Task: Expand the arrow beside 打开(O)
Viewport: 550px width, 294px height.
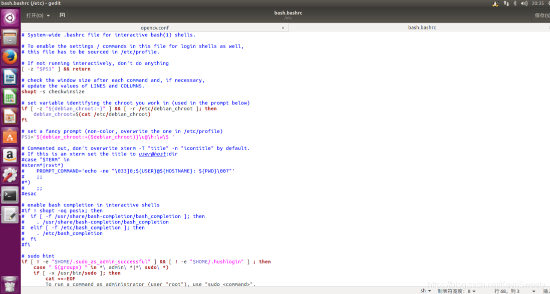Action: [x=48, y=16]
